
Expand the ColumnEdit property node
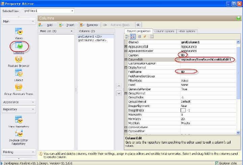coord(126,59)
